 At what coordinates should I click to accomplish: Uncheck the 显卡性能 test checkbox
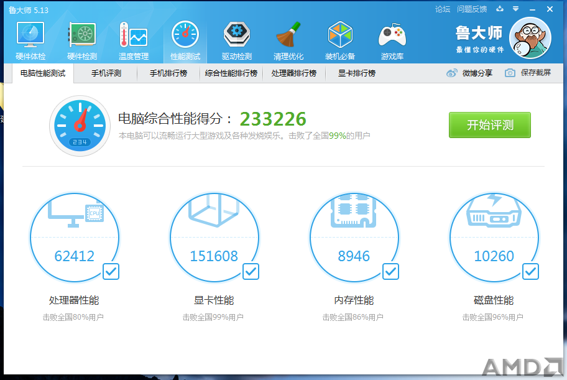pyautogui.click(x=251, y=271)
